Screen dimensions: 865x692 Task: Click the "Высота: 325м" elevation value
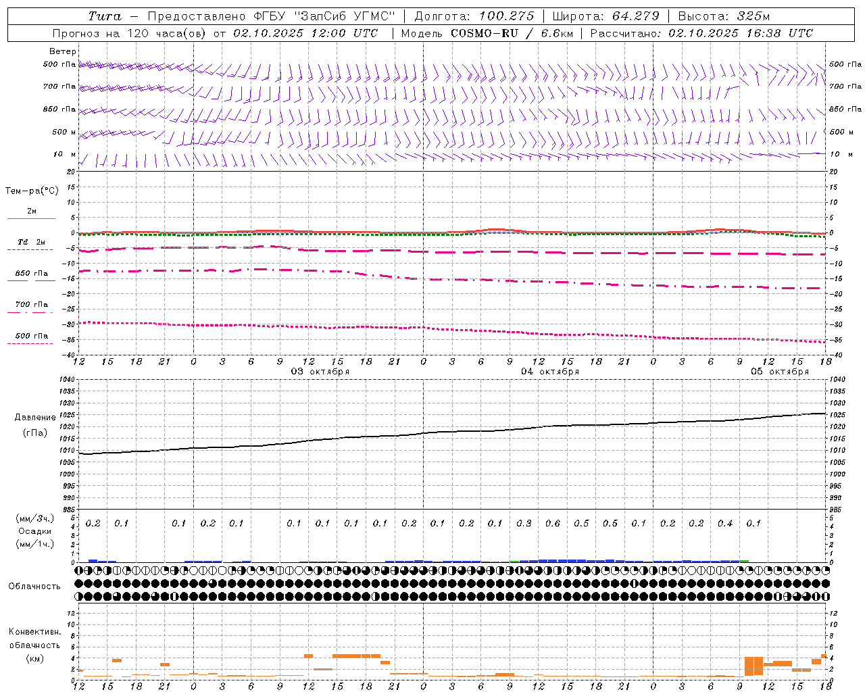click(724, 16)
